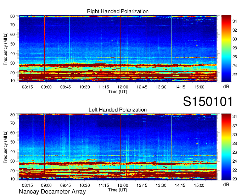Viewport: 241px width, 196px height.
Task: Click the 08:15 tick under Right Handed plot
Action: 27,87
